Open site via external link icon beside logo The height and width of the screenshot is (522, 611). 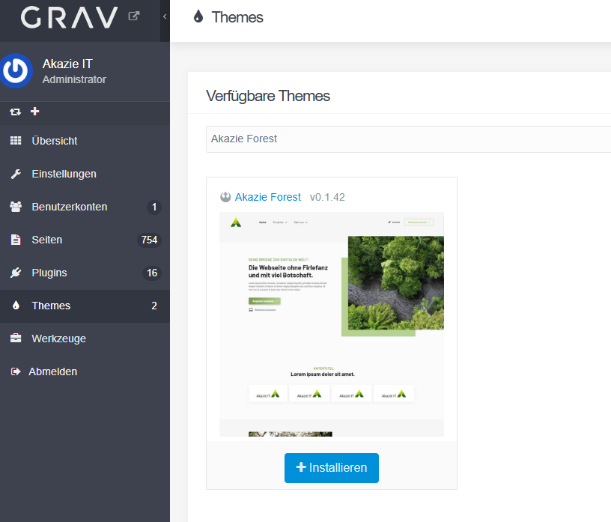(x=134, y=15)
